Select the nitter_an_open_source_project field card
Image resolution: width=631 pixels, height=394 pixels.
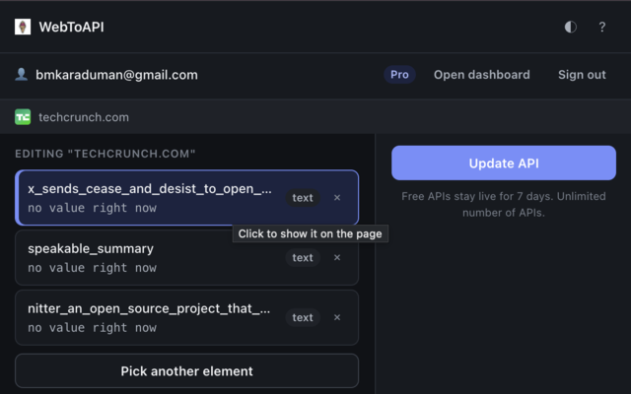[186, 317]
